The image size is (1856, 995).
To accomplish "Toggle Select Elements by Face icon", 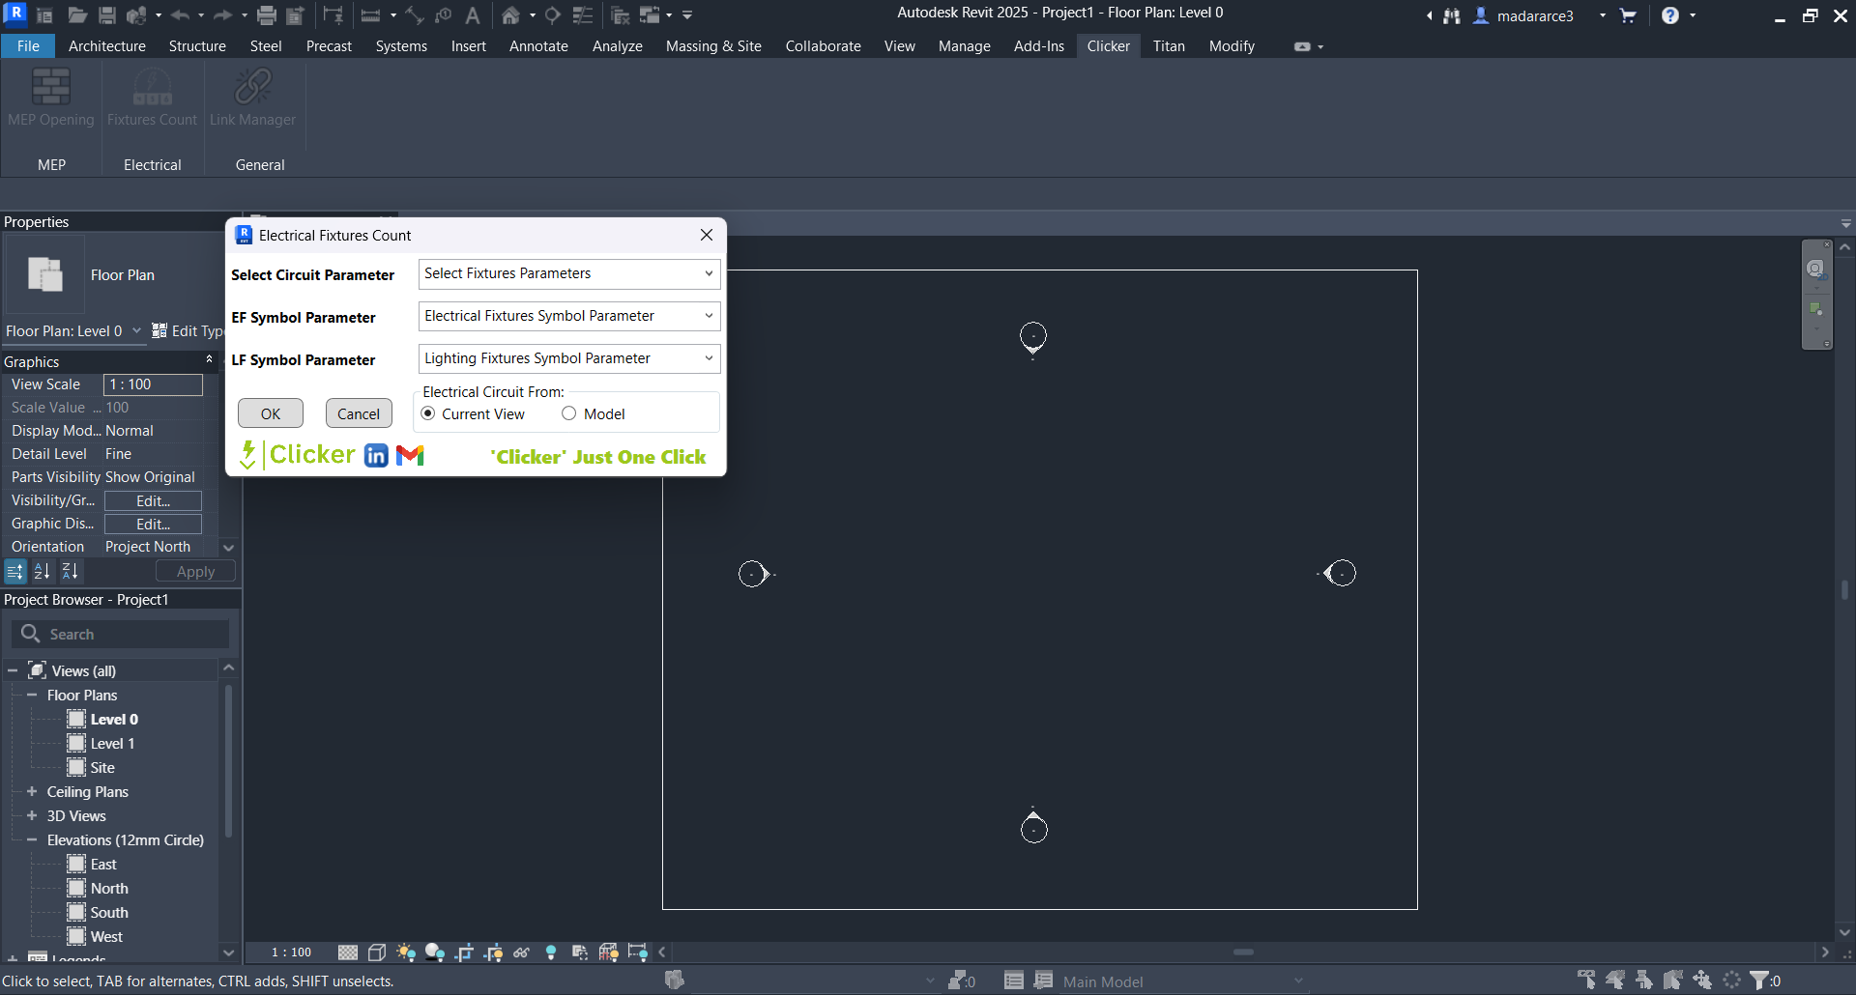I will pos(1673,981).
